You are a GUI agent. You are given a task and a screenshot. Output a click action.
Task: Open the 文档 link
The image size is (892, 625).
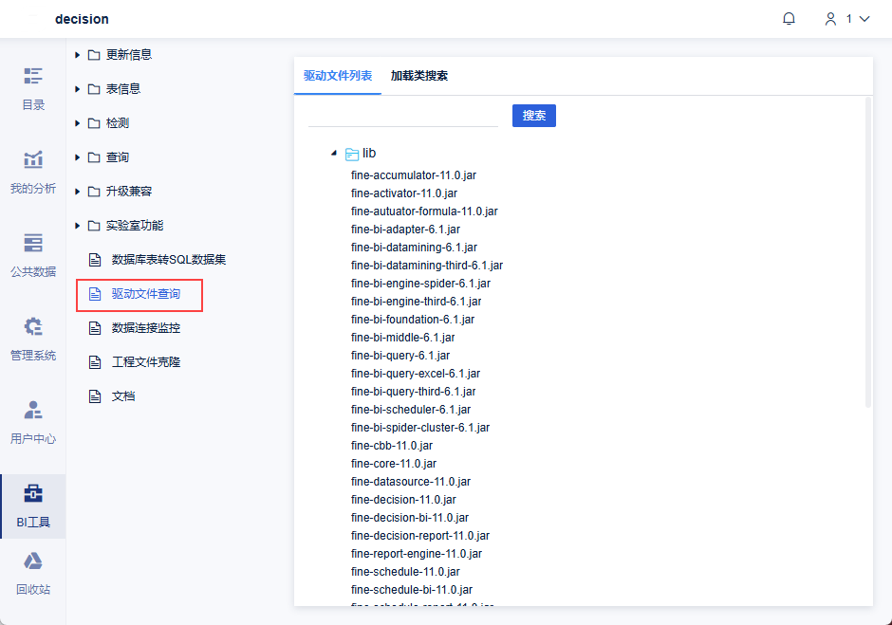point(122,396)
